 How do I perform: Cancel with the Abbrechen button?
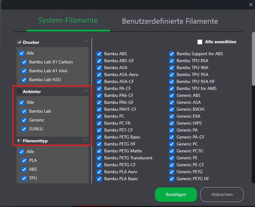point(222,194)
